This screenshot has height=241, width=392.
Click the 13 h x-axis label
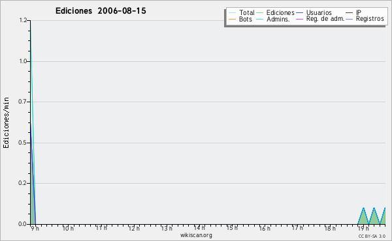click(167, 228)
